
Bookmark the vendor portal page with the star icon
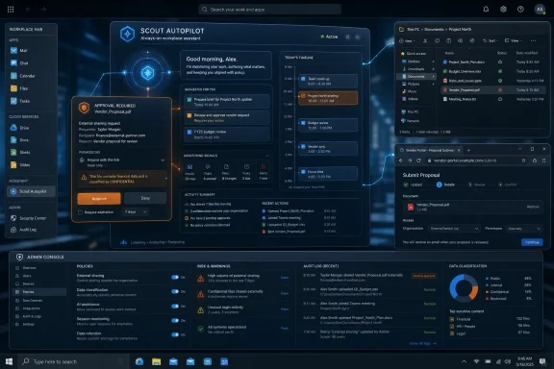click(523, 160)
